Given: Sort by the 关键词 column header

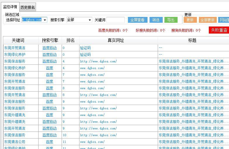Looking at the screenshot, I should (x=21, y=40).
